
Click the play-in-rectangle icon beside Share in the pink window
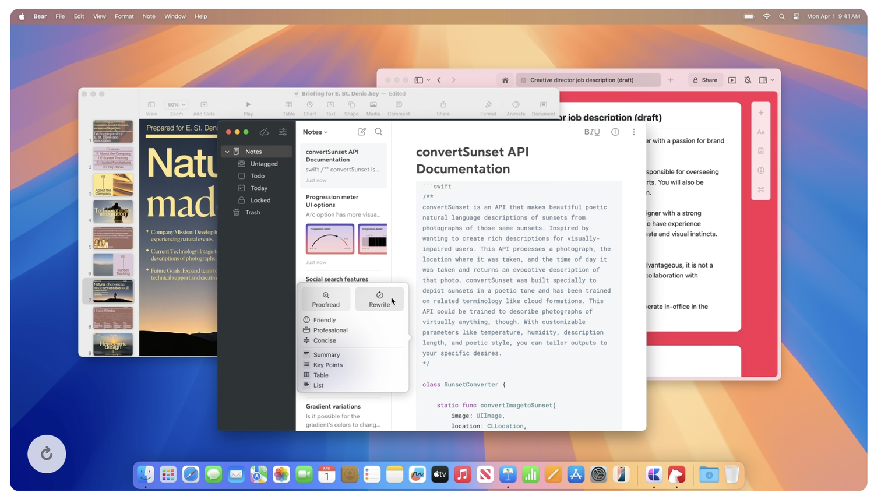(732, 80)
